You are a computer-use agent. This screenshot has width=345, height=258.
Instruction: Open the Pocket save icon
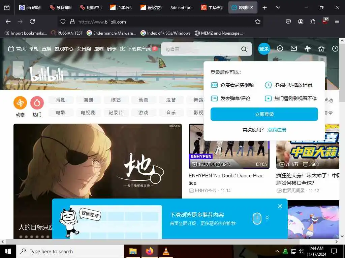(x=288, y=21)
